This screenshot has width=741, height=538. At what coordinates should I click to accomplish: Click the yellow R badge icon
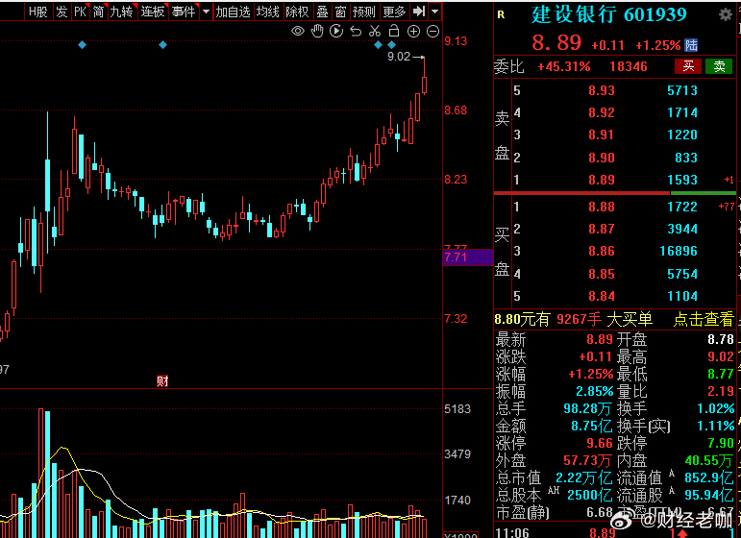pyautogui.click(x=501, y=15)
